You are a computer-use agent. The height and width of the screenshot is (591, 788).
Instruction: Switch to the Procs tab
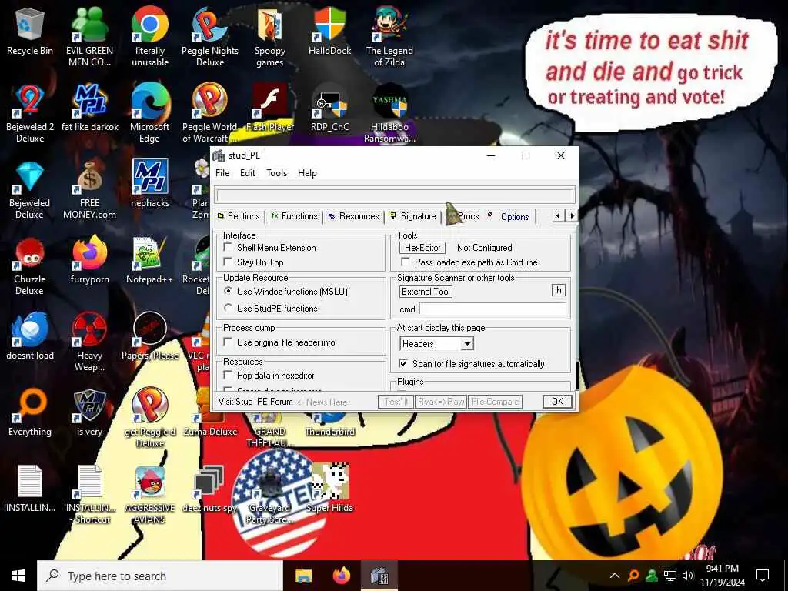464,216
